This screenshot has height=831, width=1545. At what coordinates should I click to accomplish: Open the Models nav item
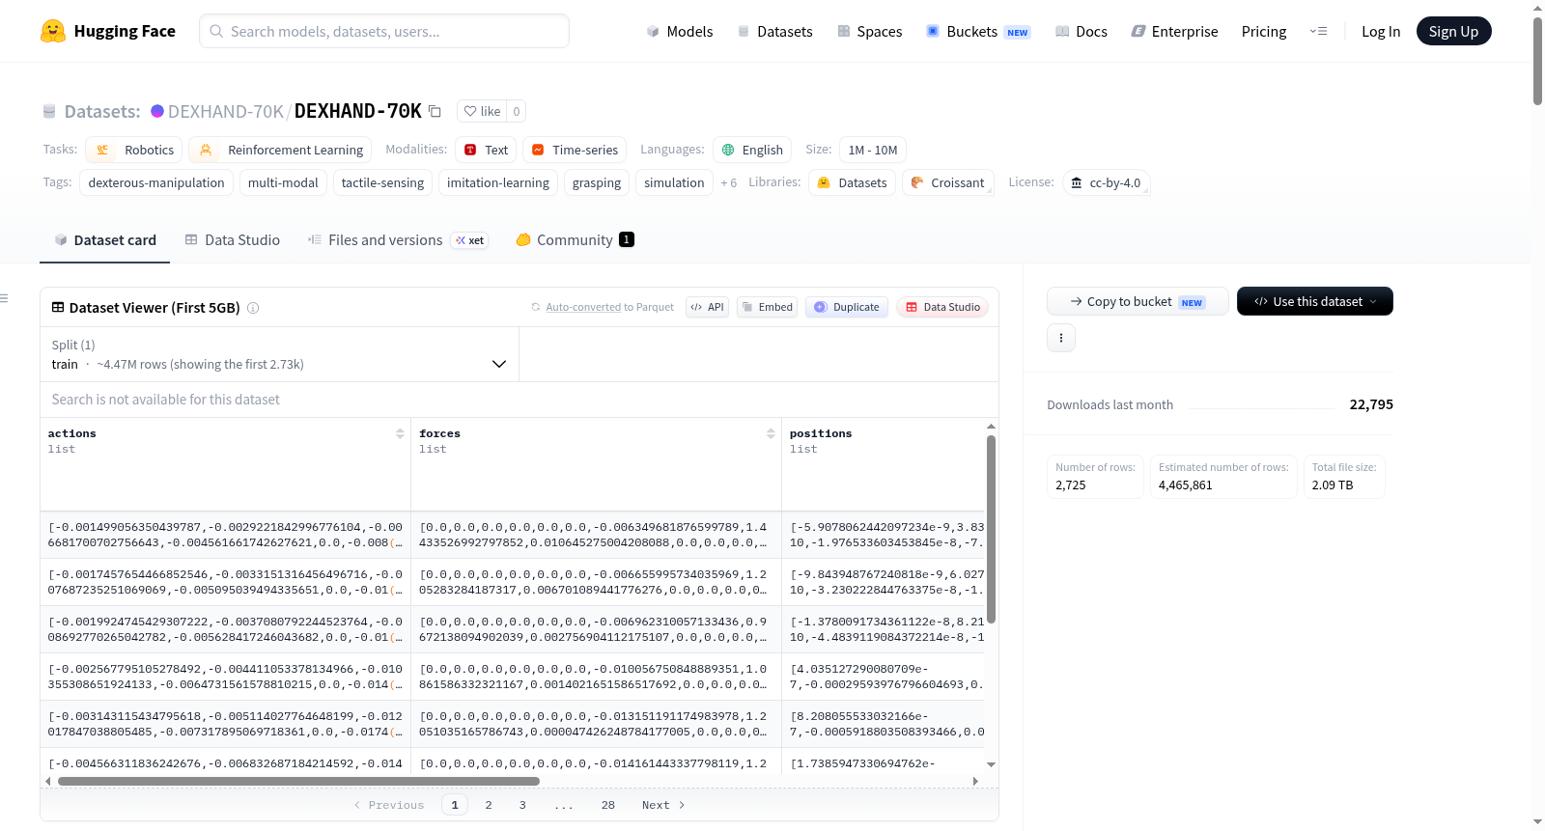pyautogui.click(x=680, y=31)
